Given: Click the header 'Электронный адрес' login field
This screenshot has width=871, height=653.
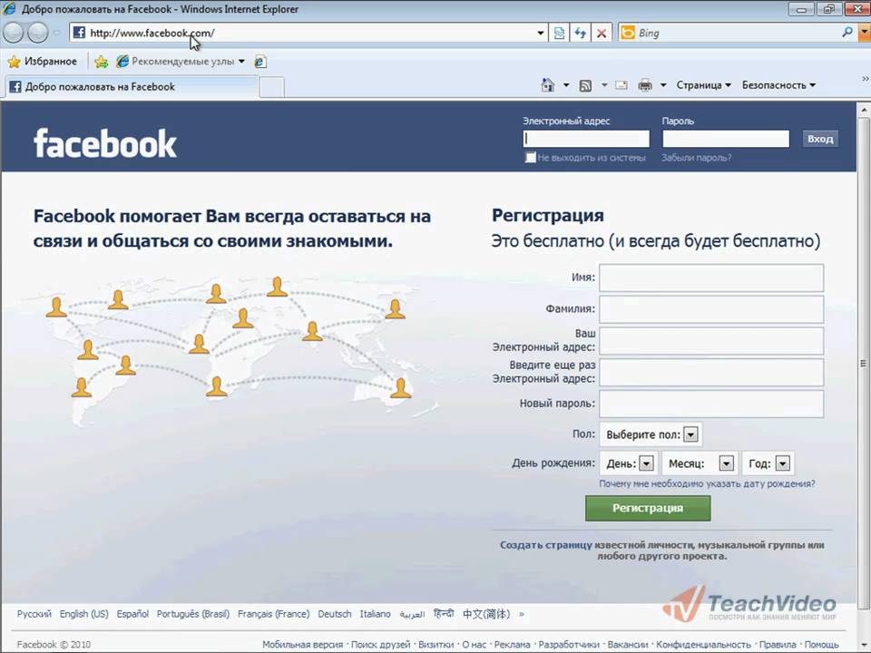Looking at the screenshot, I should 586,139.
